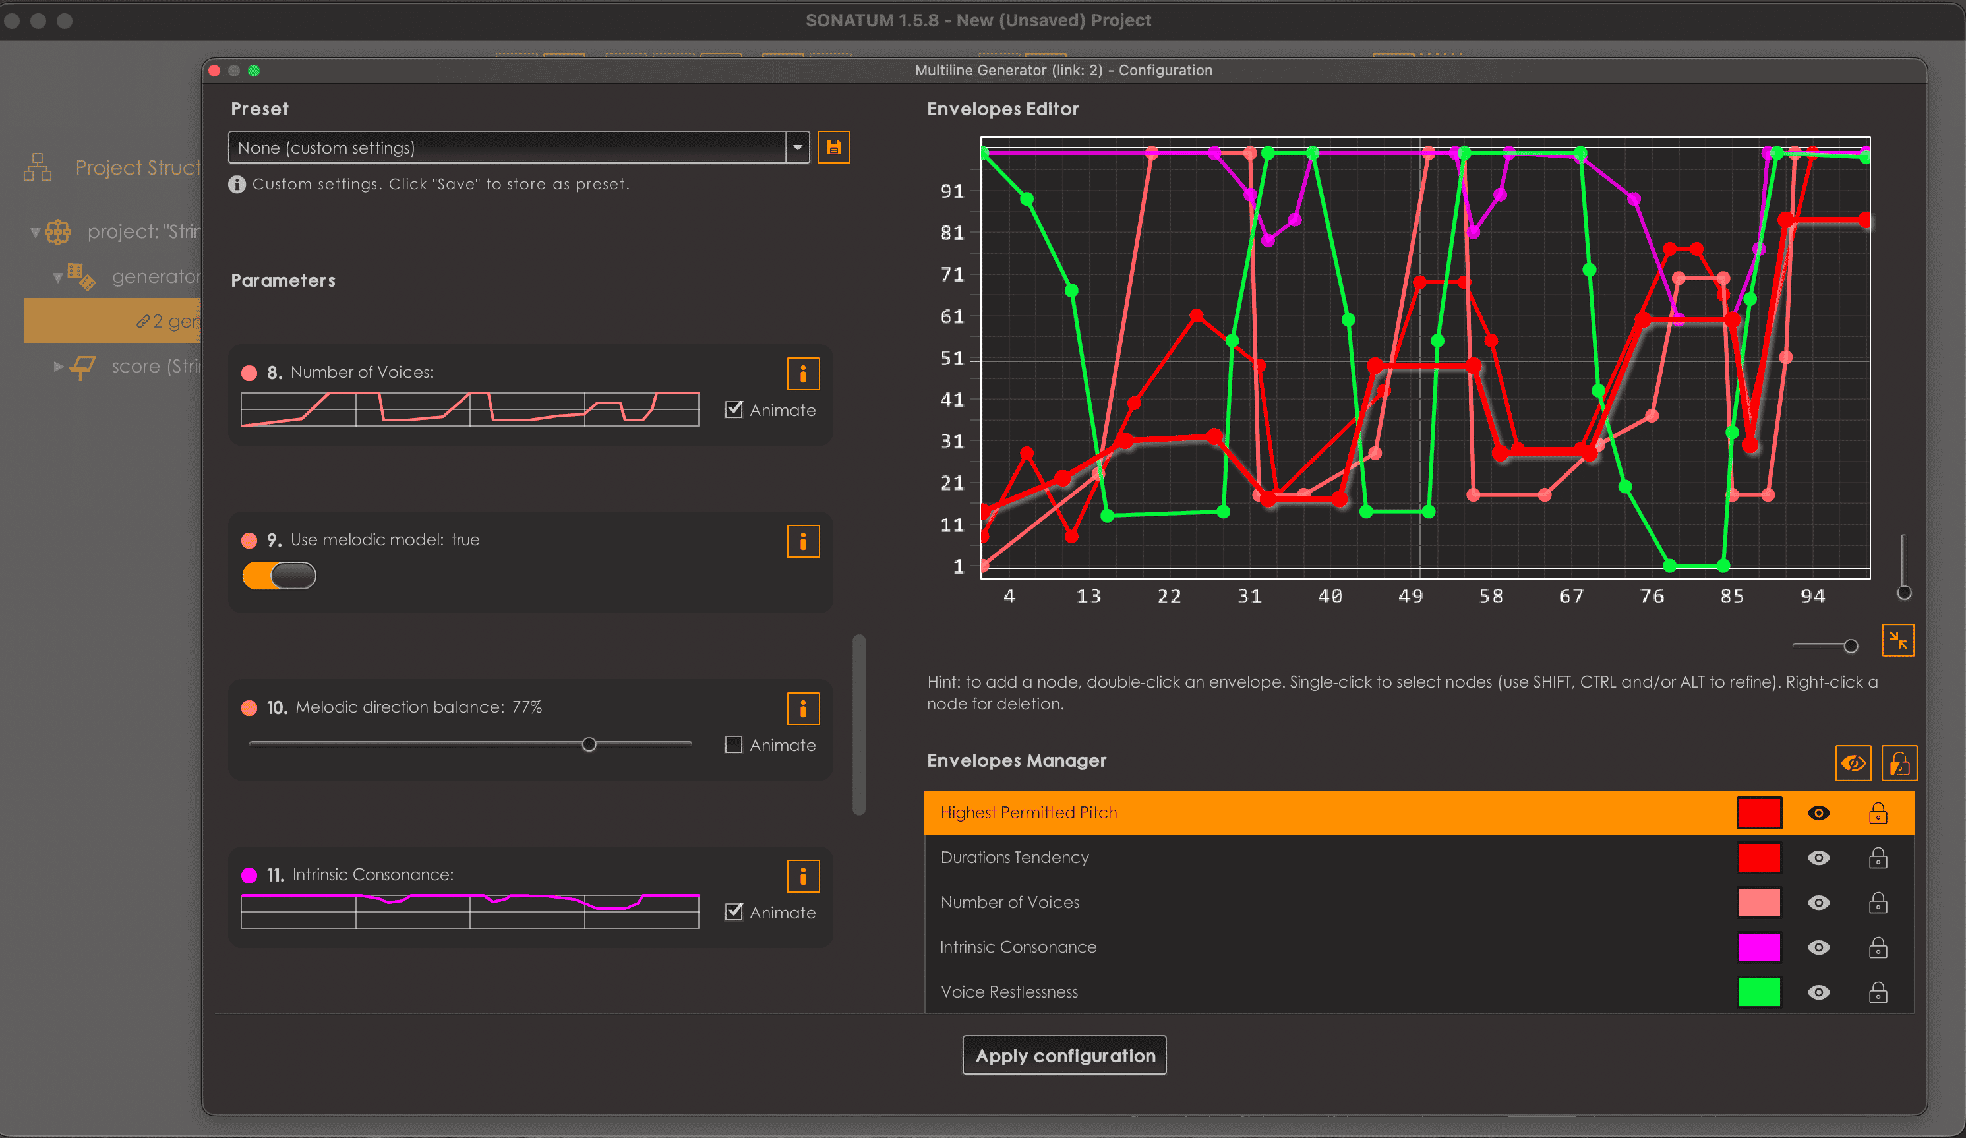This screenshot has height=1138, width=1966.
Task: Lock the Durations Tendency envelope
Action: coord(1878,858)
